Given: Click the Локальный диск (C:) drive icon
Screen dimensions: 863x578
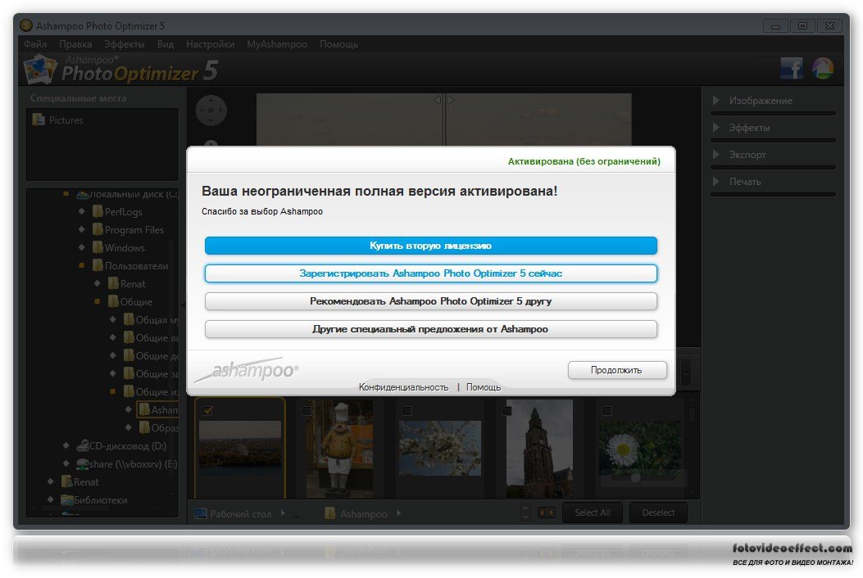Looking at the screenshot, I should 82,194.
